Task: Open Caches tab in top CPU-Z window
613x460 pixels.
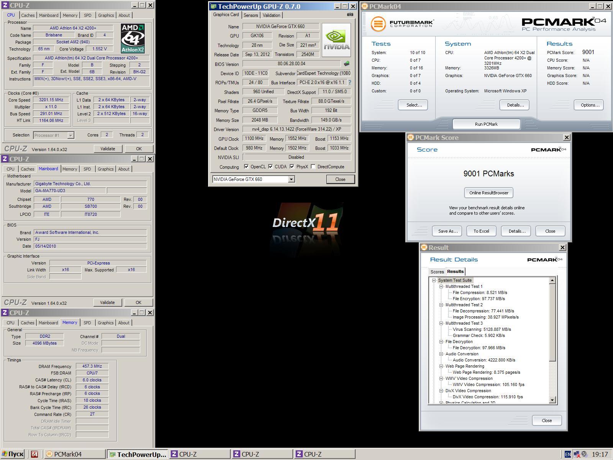Action: click(x=28, y=15)
